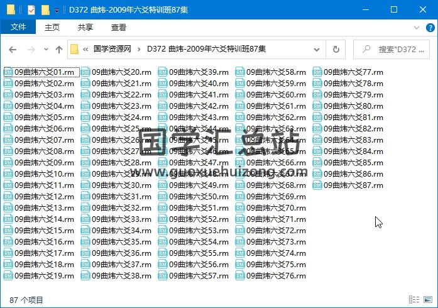This screenshot has width=438, height=308.
Task: Click the file icon of 09曲炜六爻87.rm
Action: coord(317,185)
